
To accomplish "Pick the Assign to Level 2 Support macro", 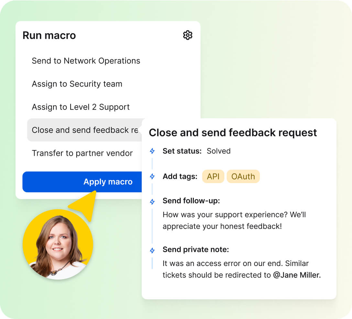I will click(81, 107).
